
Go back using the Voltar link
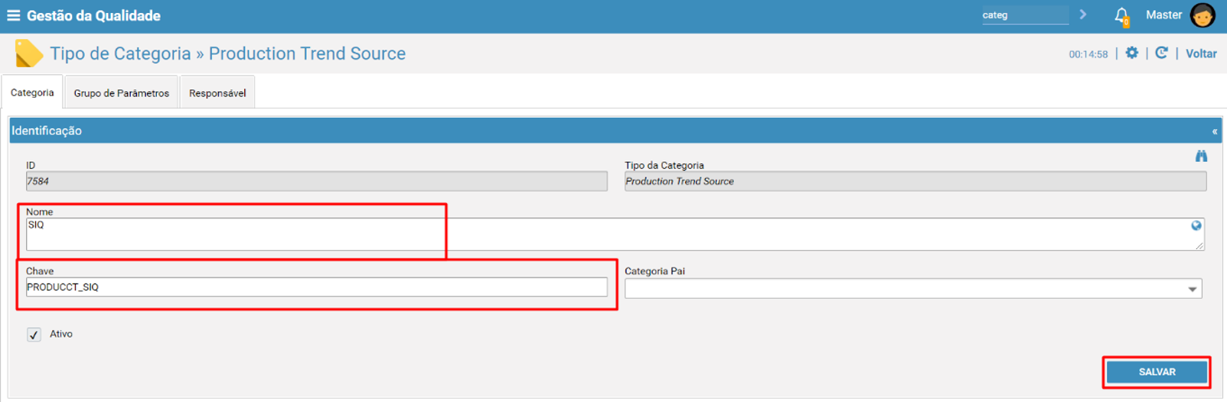pyautogui.click(x=1201, y=53)
